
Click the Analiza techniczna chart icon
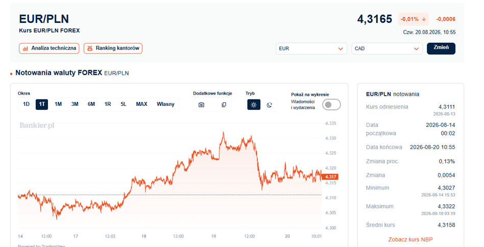(x=26, y=48)
